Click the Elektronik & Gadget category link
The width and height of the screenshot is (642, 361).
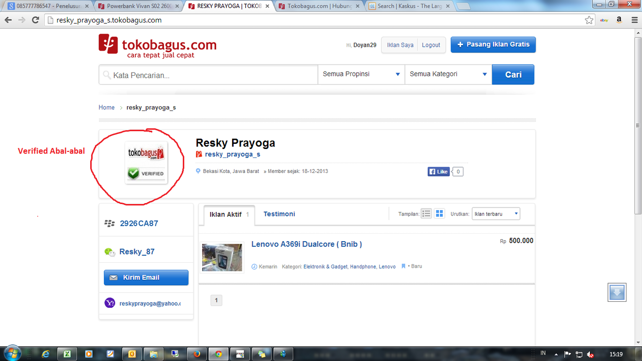(x=326, y=267)
